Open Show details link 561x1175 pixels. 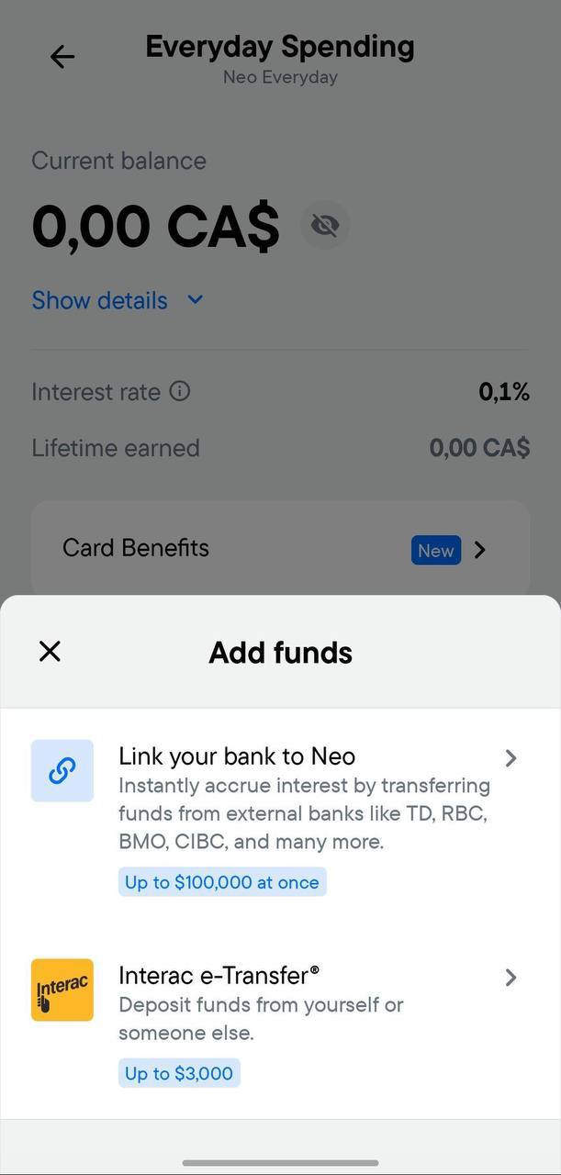point(99,300)
